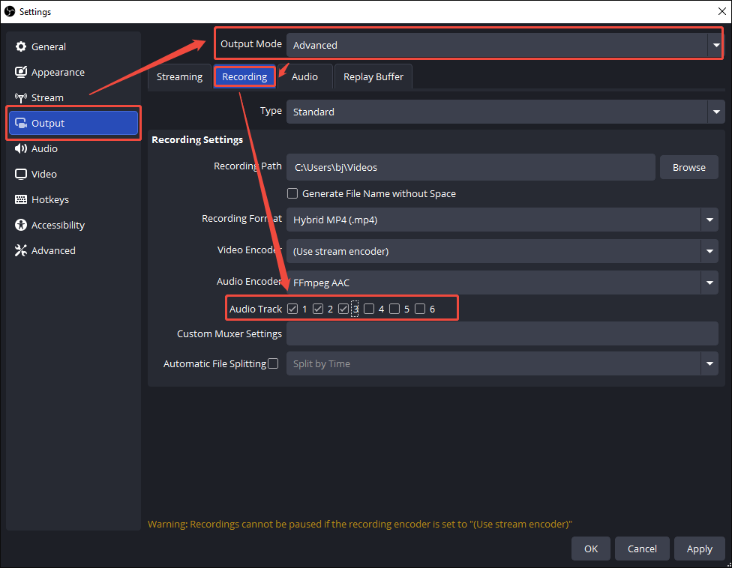This screenshot has height=568, width=732.
Task: Enable Generate File Name without Space
Action: 292,193
